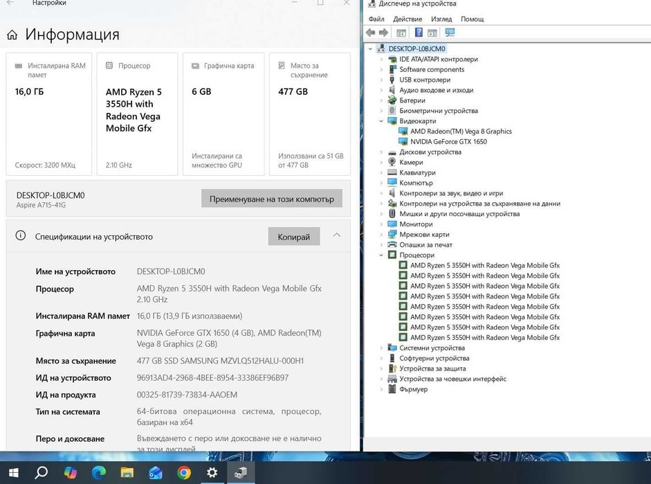Click Преименуване на този компютър button
The width and height of the screenshot is (651, 484).
point(272,199)
